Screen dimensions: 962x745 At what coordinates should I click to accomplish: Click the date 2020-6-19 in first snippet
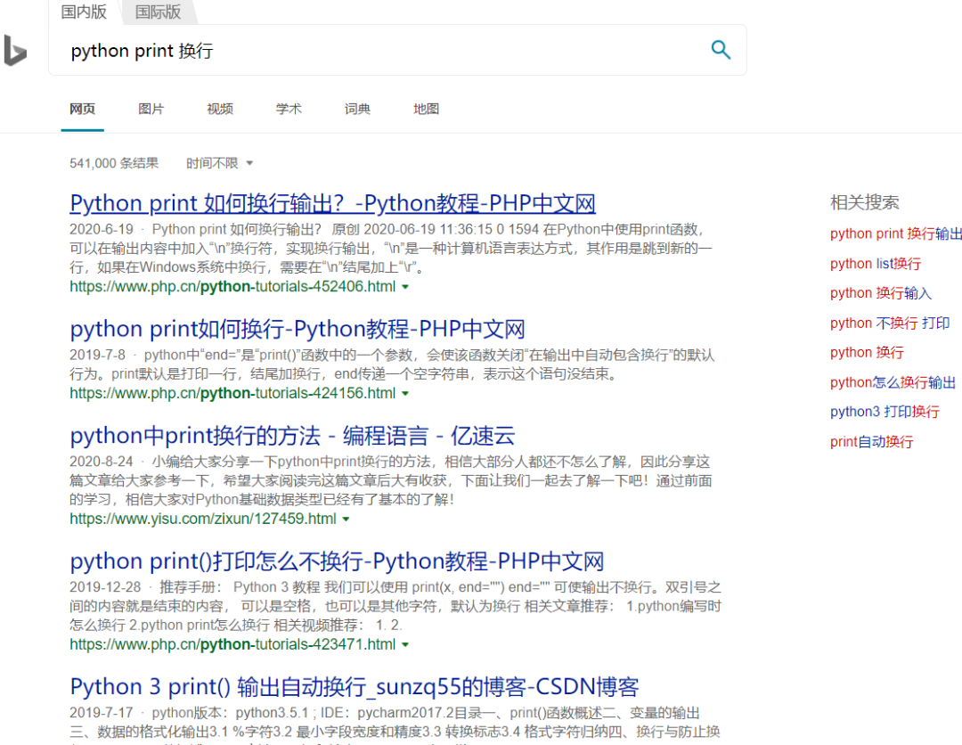tap(102, 230)
